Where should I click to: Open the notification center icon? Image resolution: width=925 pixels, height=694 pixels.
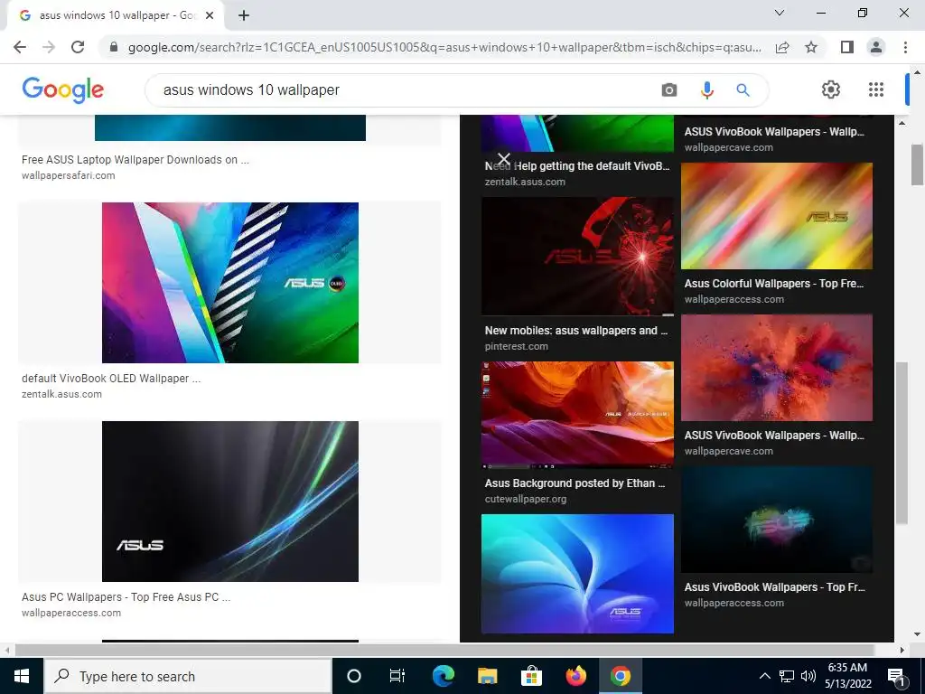click(897, 676)
